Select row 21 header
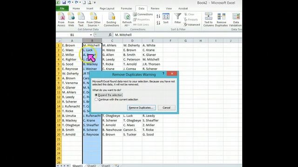The height and width of the screenshot is (167, 298). pos(59,139)
